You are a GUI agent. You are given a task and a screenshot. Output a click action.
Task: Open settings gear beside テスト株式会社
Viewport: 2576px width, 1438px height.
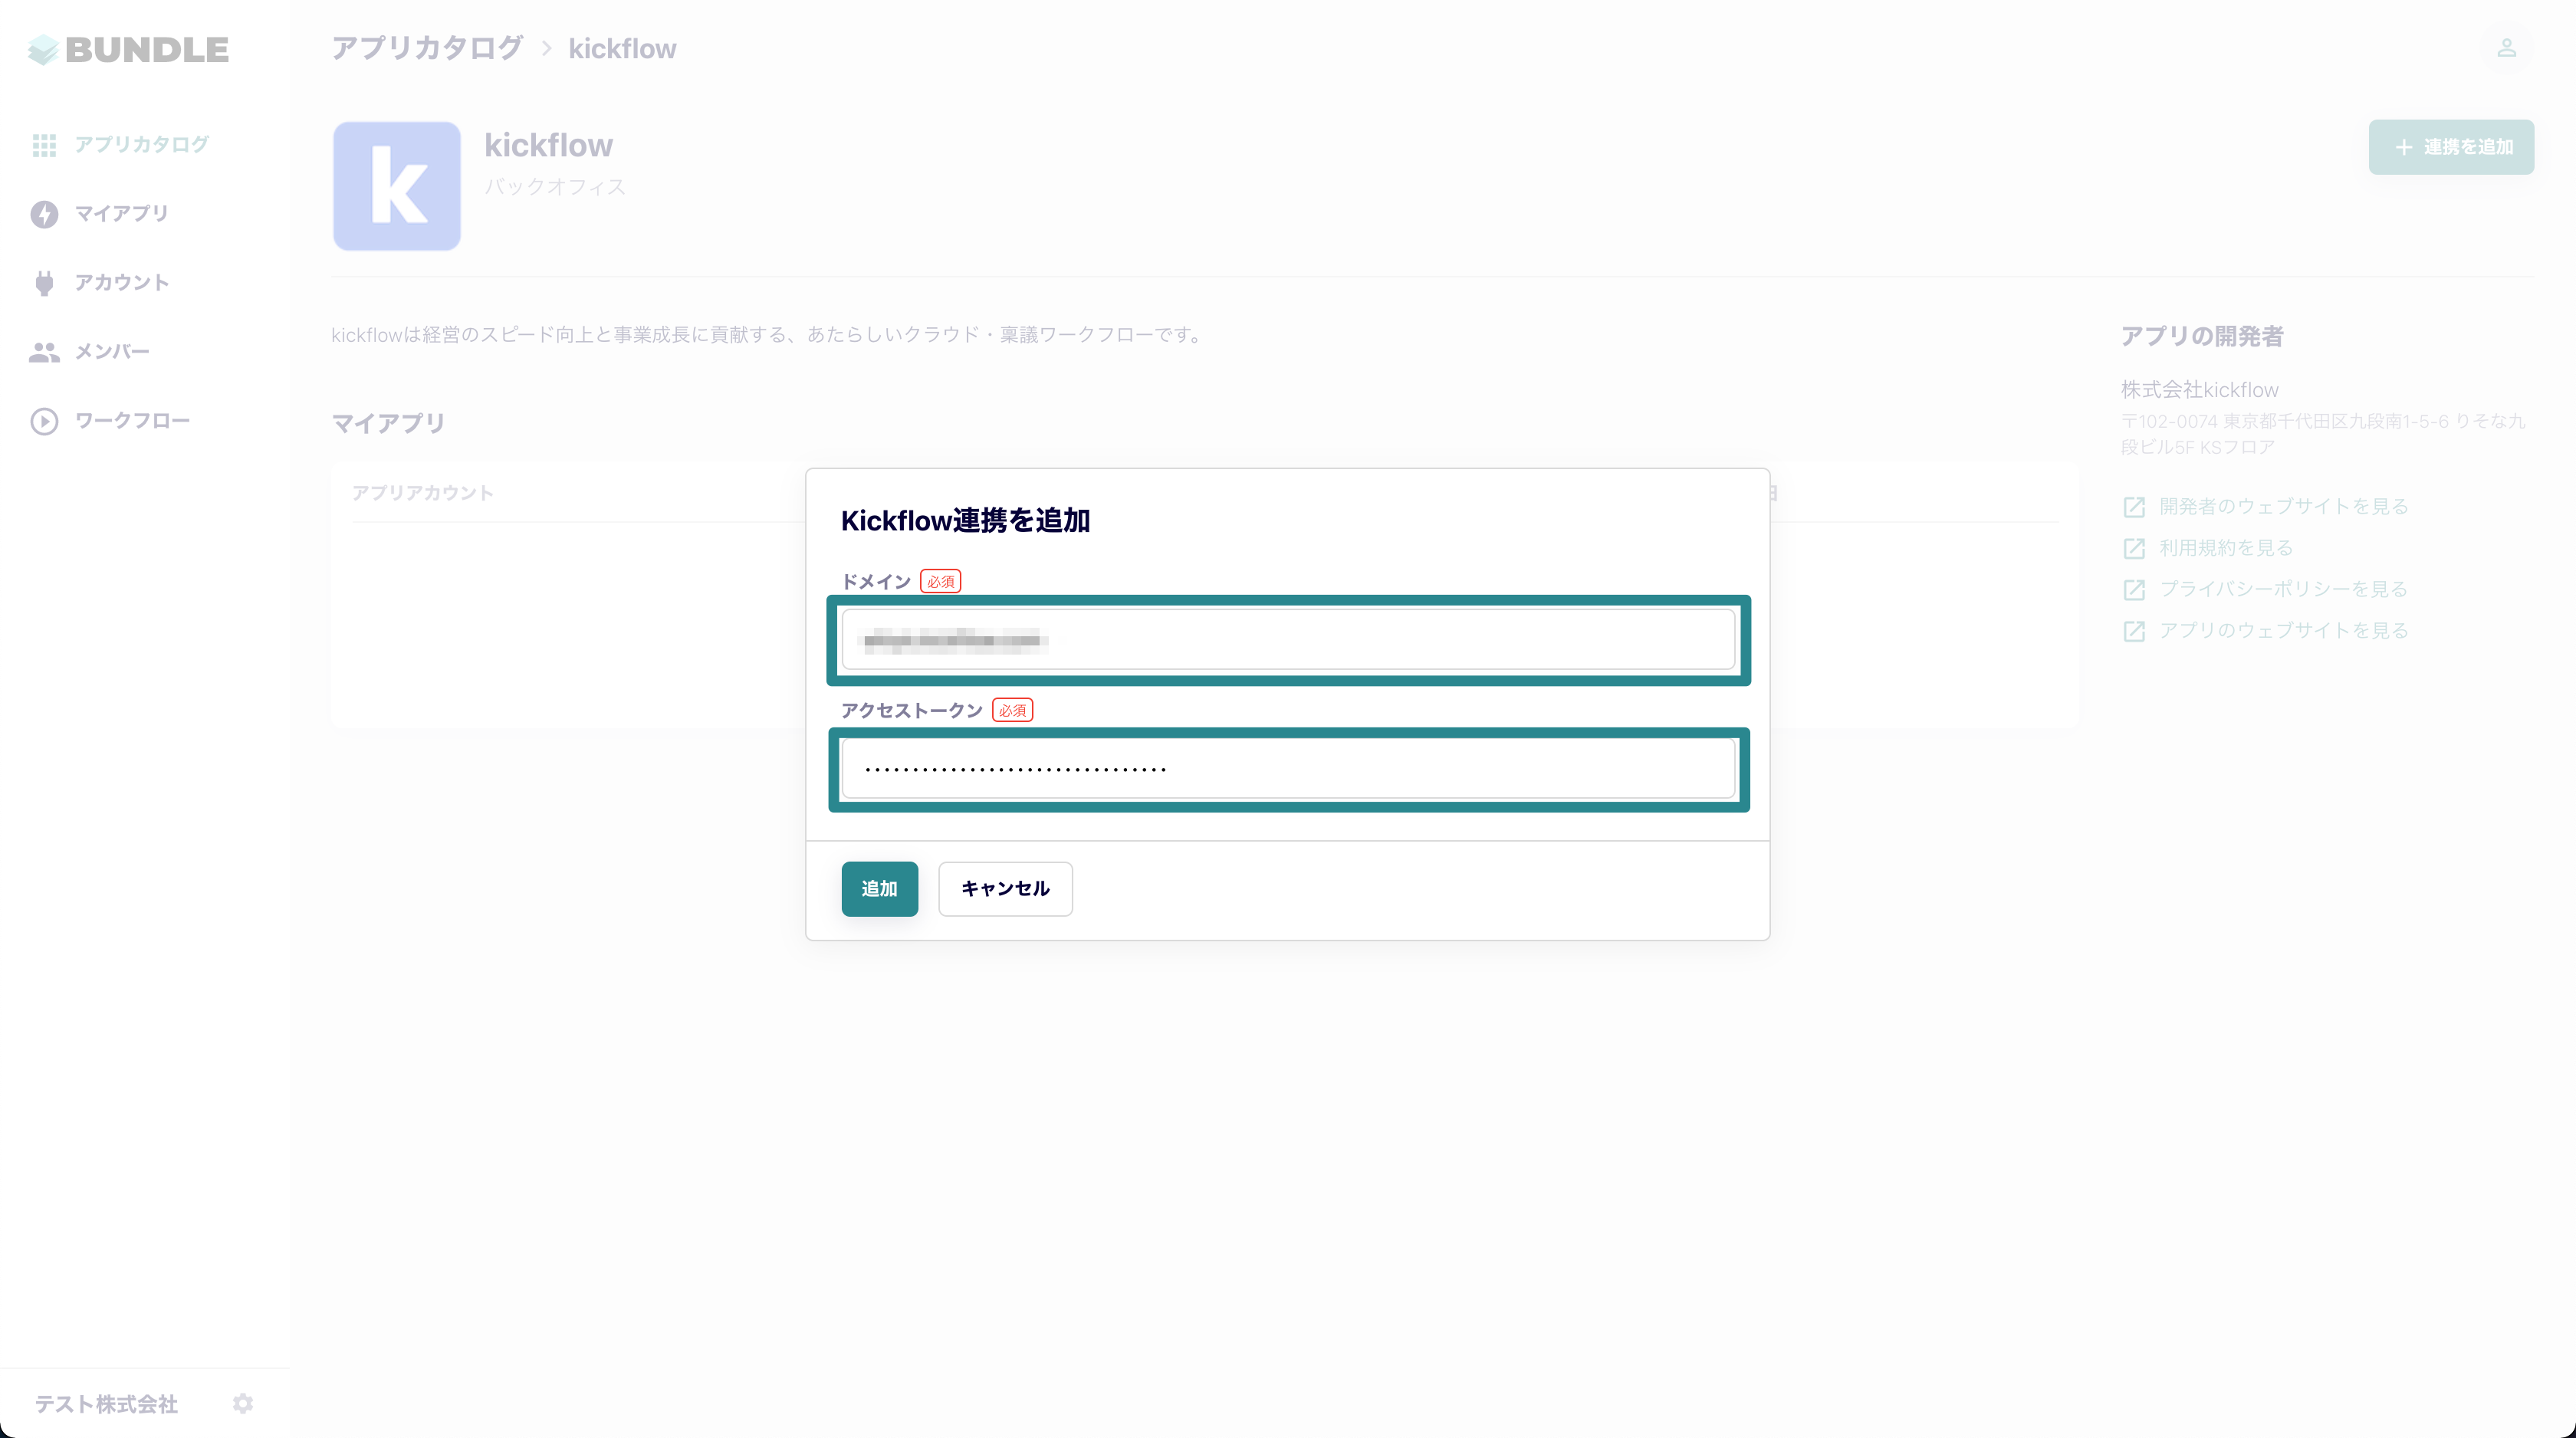[x=243, y=1403]
